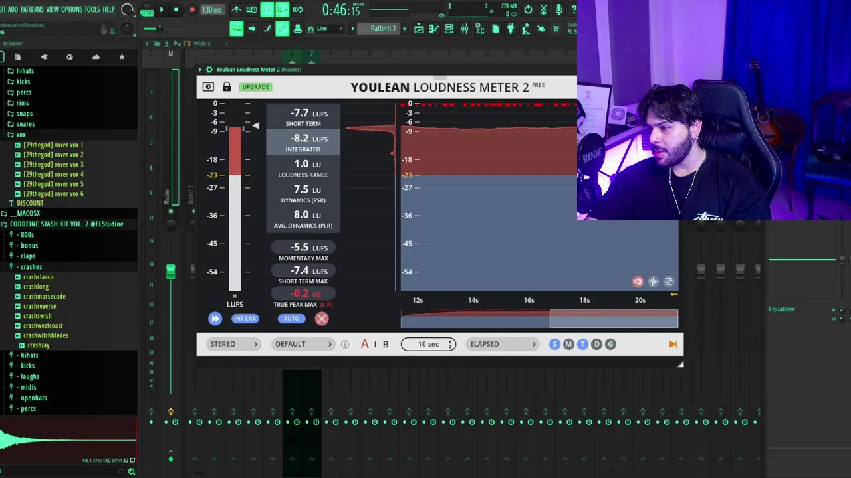This screenshot has width=851, height=478.
Task: Open the browser search magnifier icon
Action: (132, 471)
